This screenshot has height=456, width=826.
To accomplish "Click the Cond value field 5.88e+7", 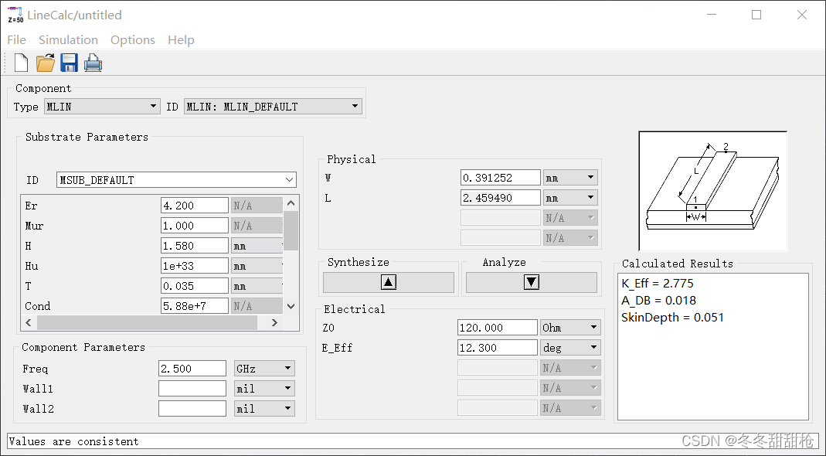I will pos(195,306).
